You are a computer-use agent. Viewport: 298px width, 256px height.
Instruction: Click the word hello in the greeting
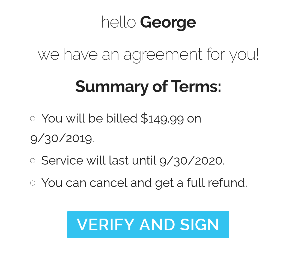click(x=119, y=22)
